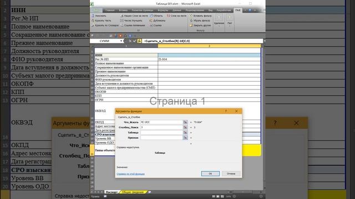Image resolution: width=355 pixels, height=199 pixels.
Task: Switch to the Разработчик ribbon tab
Action: point(224,10)
